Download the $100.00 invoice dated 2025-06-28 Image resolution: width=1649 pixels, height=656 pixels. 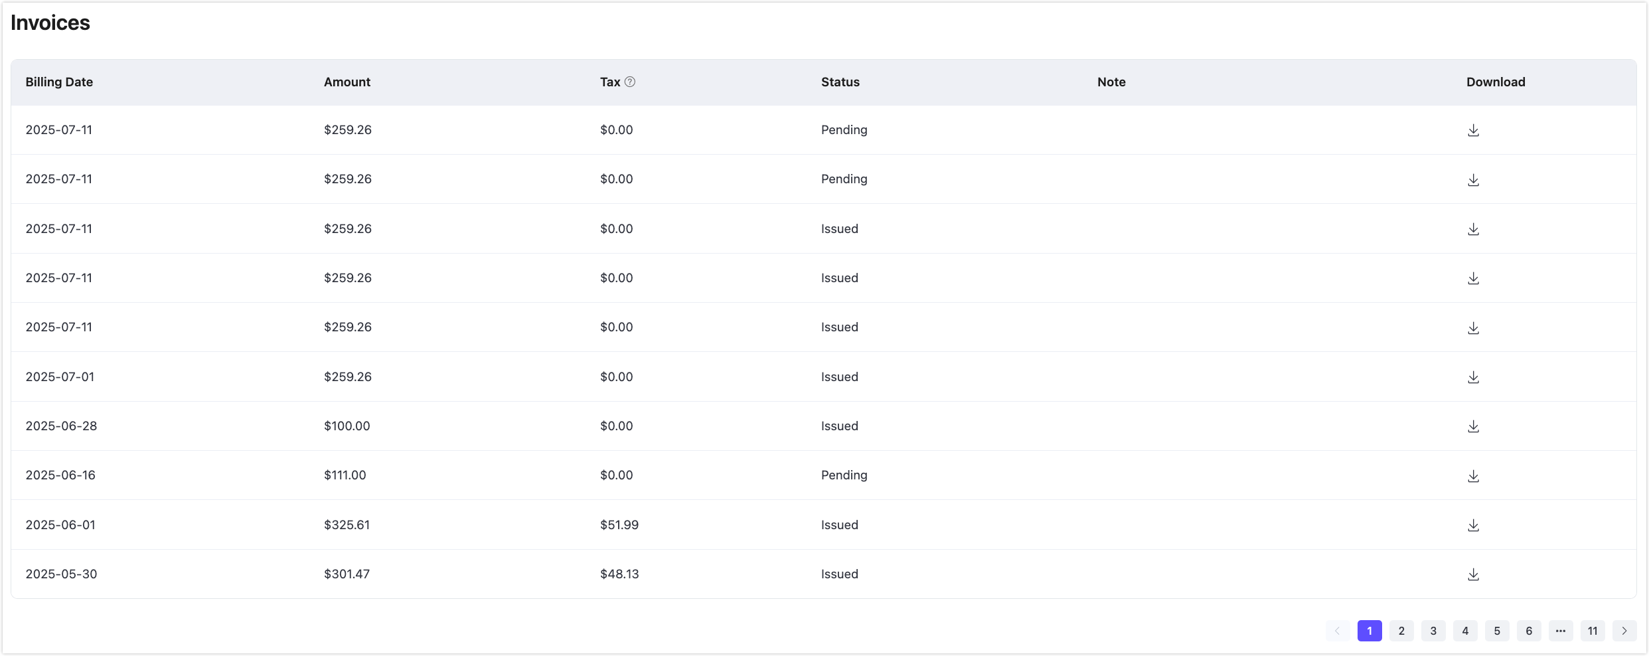pyautogui.click(x=1473, y=426)
